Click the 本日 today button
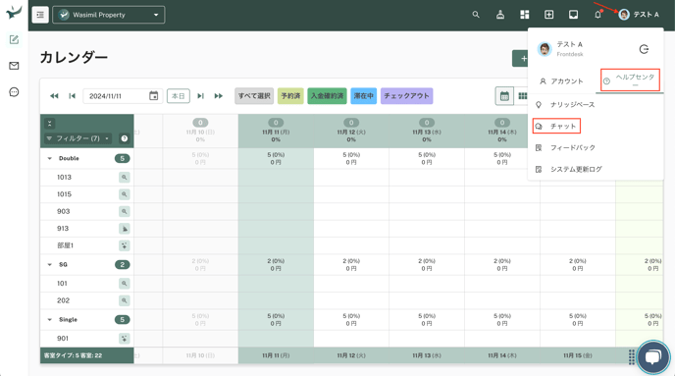Screen dimensions: 675x376 tap(179, 95)
